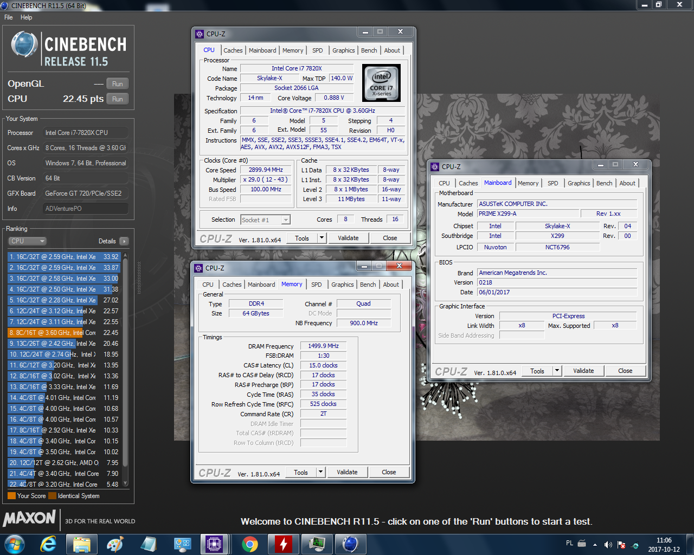Expand ranking Details arrow
The image size is (694, 555).
coord(124,241)
